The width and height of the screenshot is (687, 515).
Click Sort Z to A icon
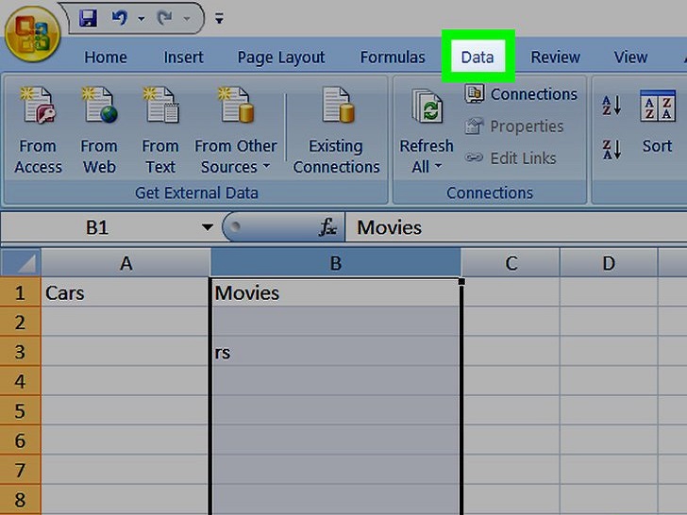(x=612, y=148)
